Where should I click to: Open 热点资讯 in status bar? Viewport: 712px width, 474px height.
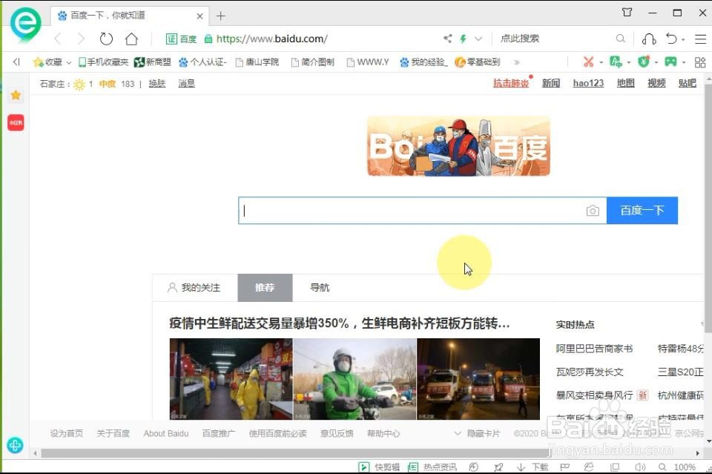pyautogui.click(x=432, y=467)
